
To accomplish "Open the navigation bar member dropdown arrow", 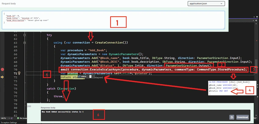I will click(254, 20).
